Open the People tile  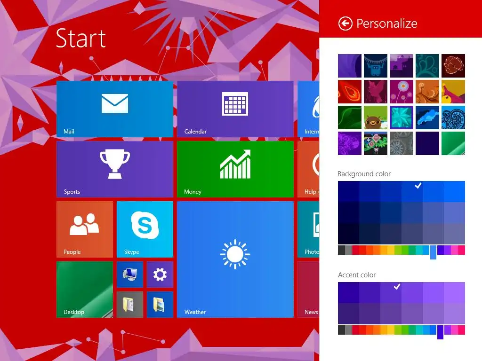(x=85, y=229)
